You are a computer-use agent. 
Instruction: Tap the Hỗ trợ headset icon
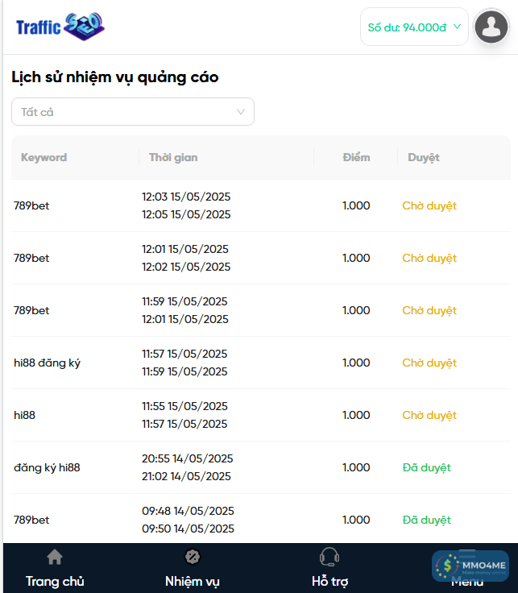pyautogui.click(x=329, y=557)
